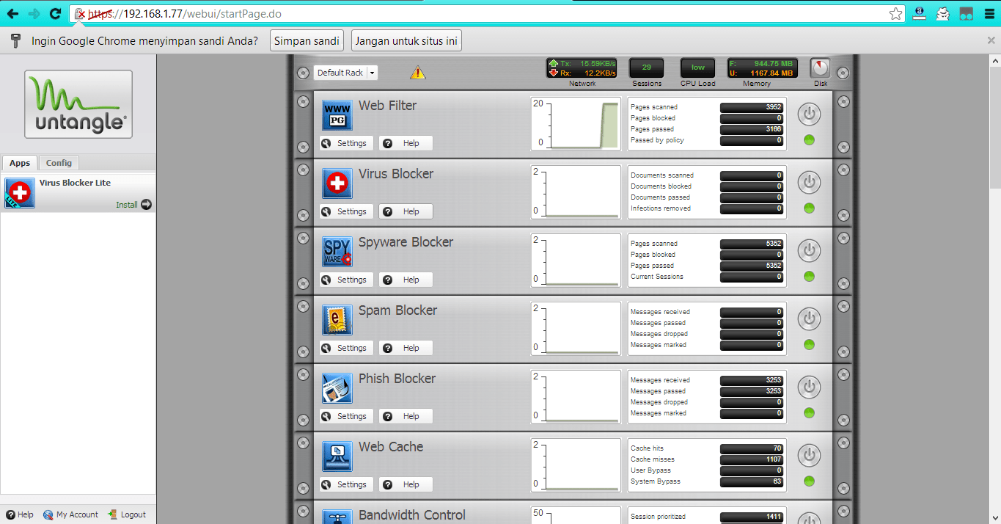Click the CPU Load indicator
1001x524 pixels.
point(697,68)
